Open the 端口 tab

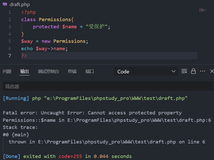[89, 71]
